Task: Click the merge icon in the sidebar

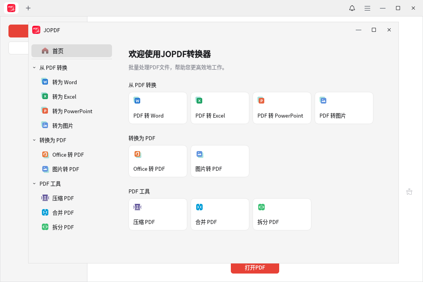Action: click(x=45, y=212)
